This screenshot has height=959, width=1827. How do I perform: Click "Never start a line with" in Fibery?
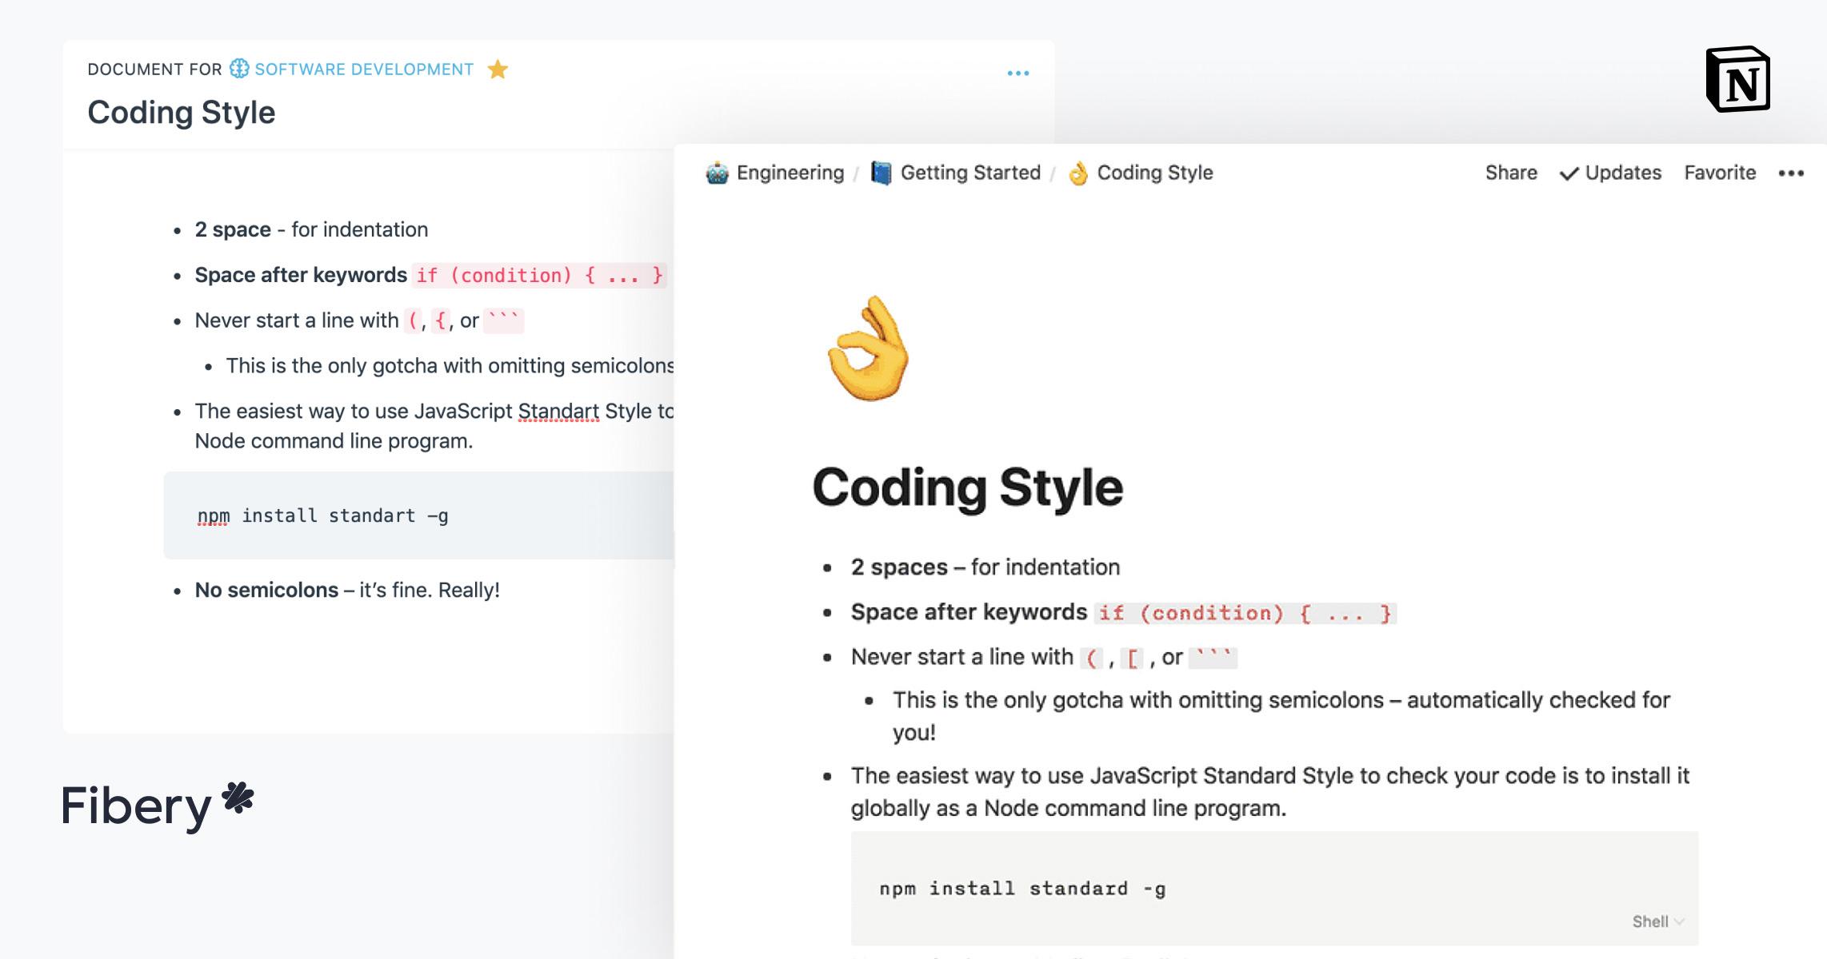tap(297, 321)
